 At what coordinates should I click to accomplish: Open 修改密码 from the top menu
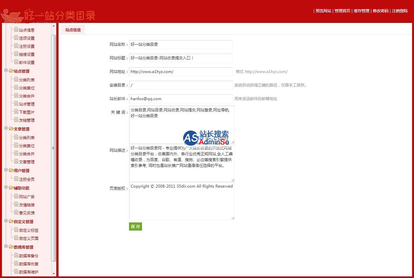tap(381, 11)
